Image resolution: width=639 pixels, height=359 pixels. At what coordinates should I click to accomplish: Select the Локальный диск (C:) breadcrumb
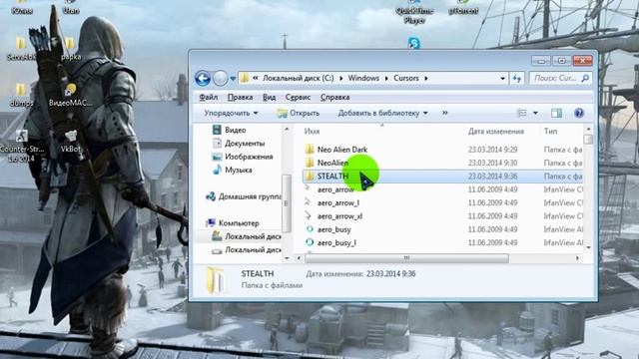(x=298, y=78)
